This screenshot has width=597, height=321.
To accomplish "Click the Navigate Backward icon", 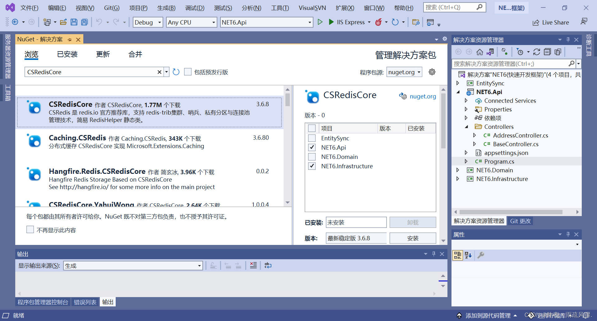I will tap(15, 22).
